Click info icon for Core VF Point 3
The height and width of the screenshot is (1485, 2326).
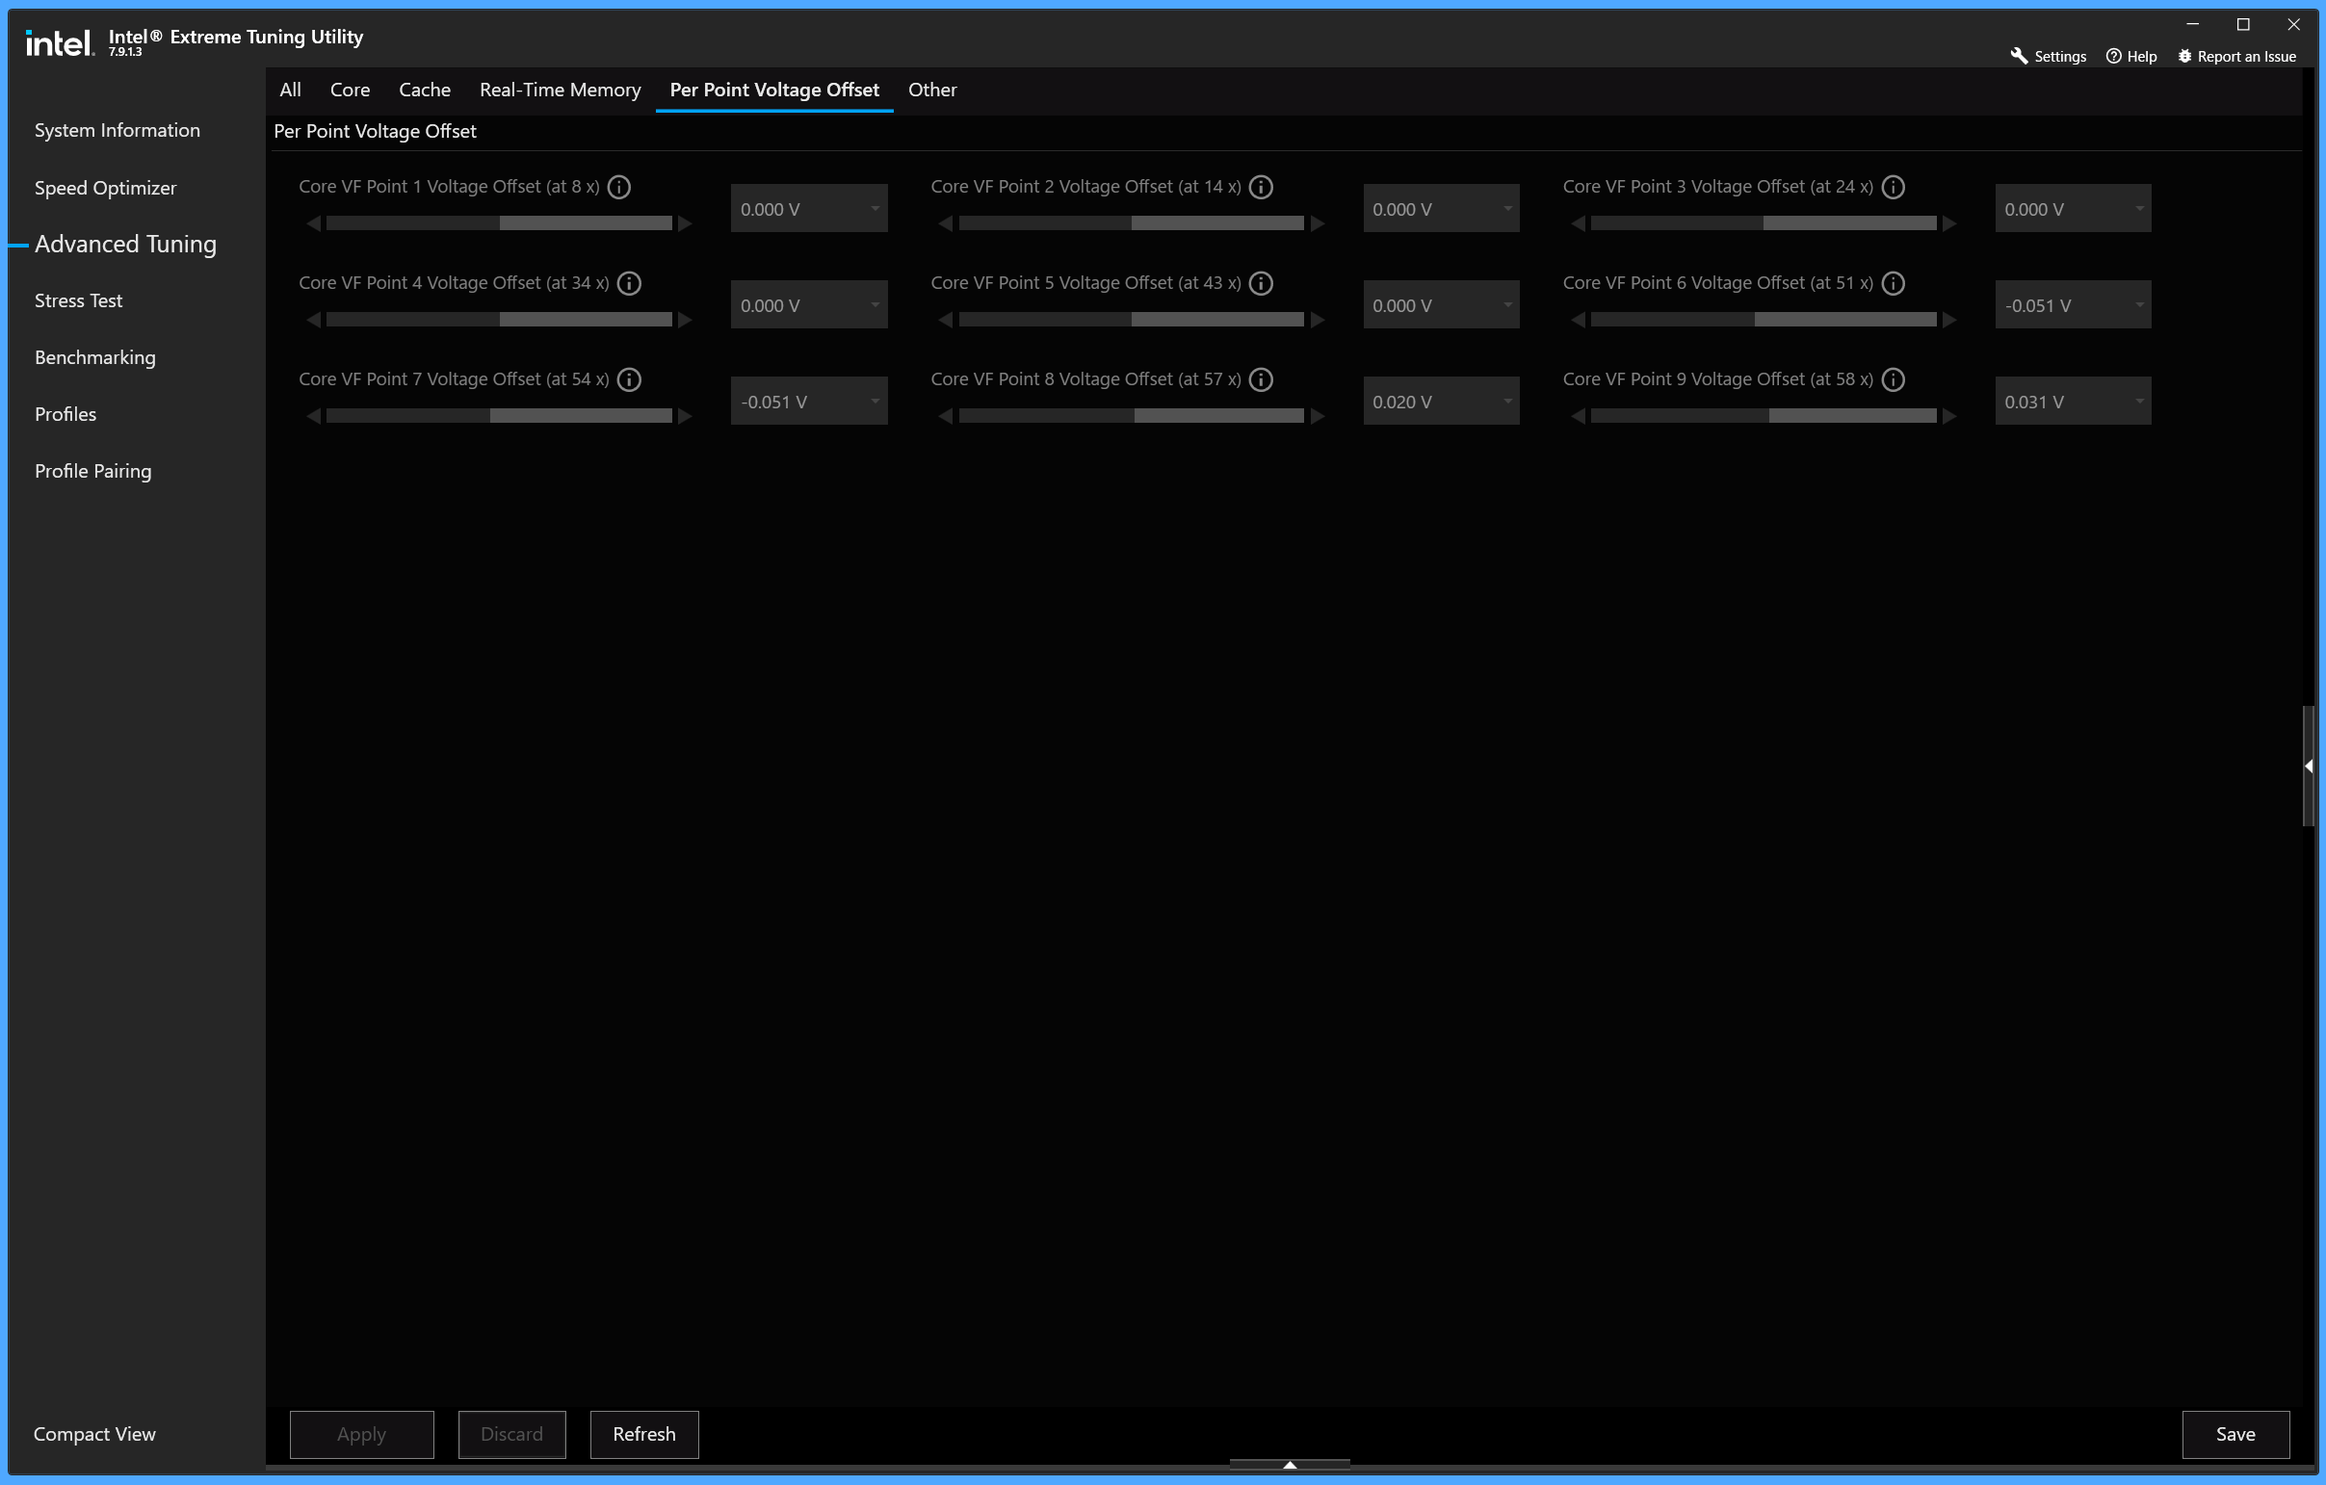coord(1894,187)
